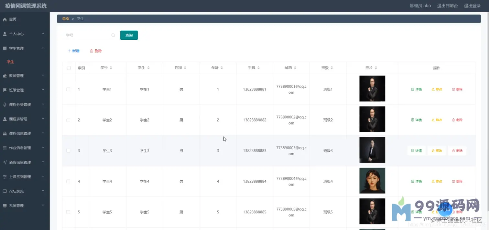Sort by 手机 column sort arrows

point(258,68)
